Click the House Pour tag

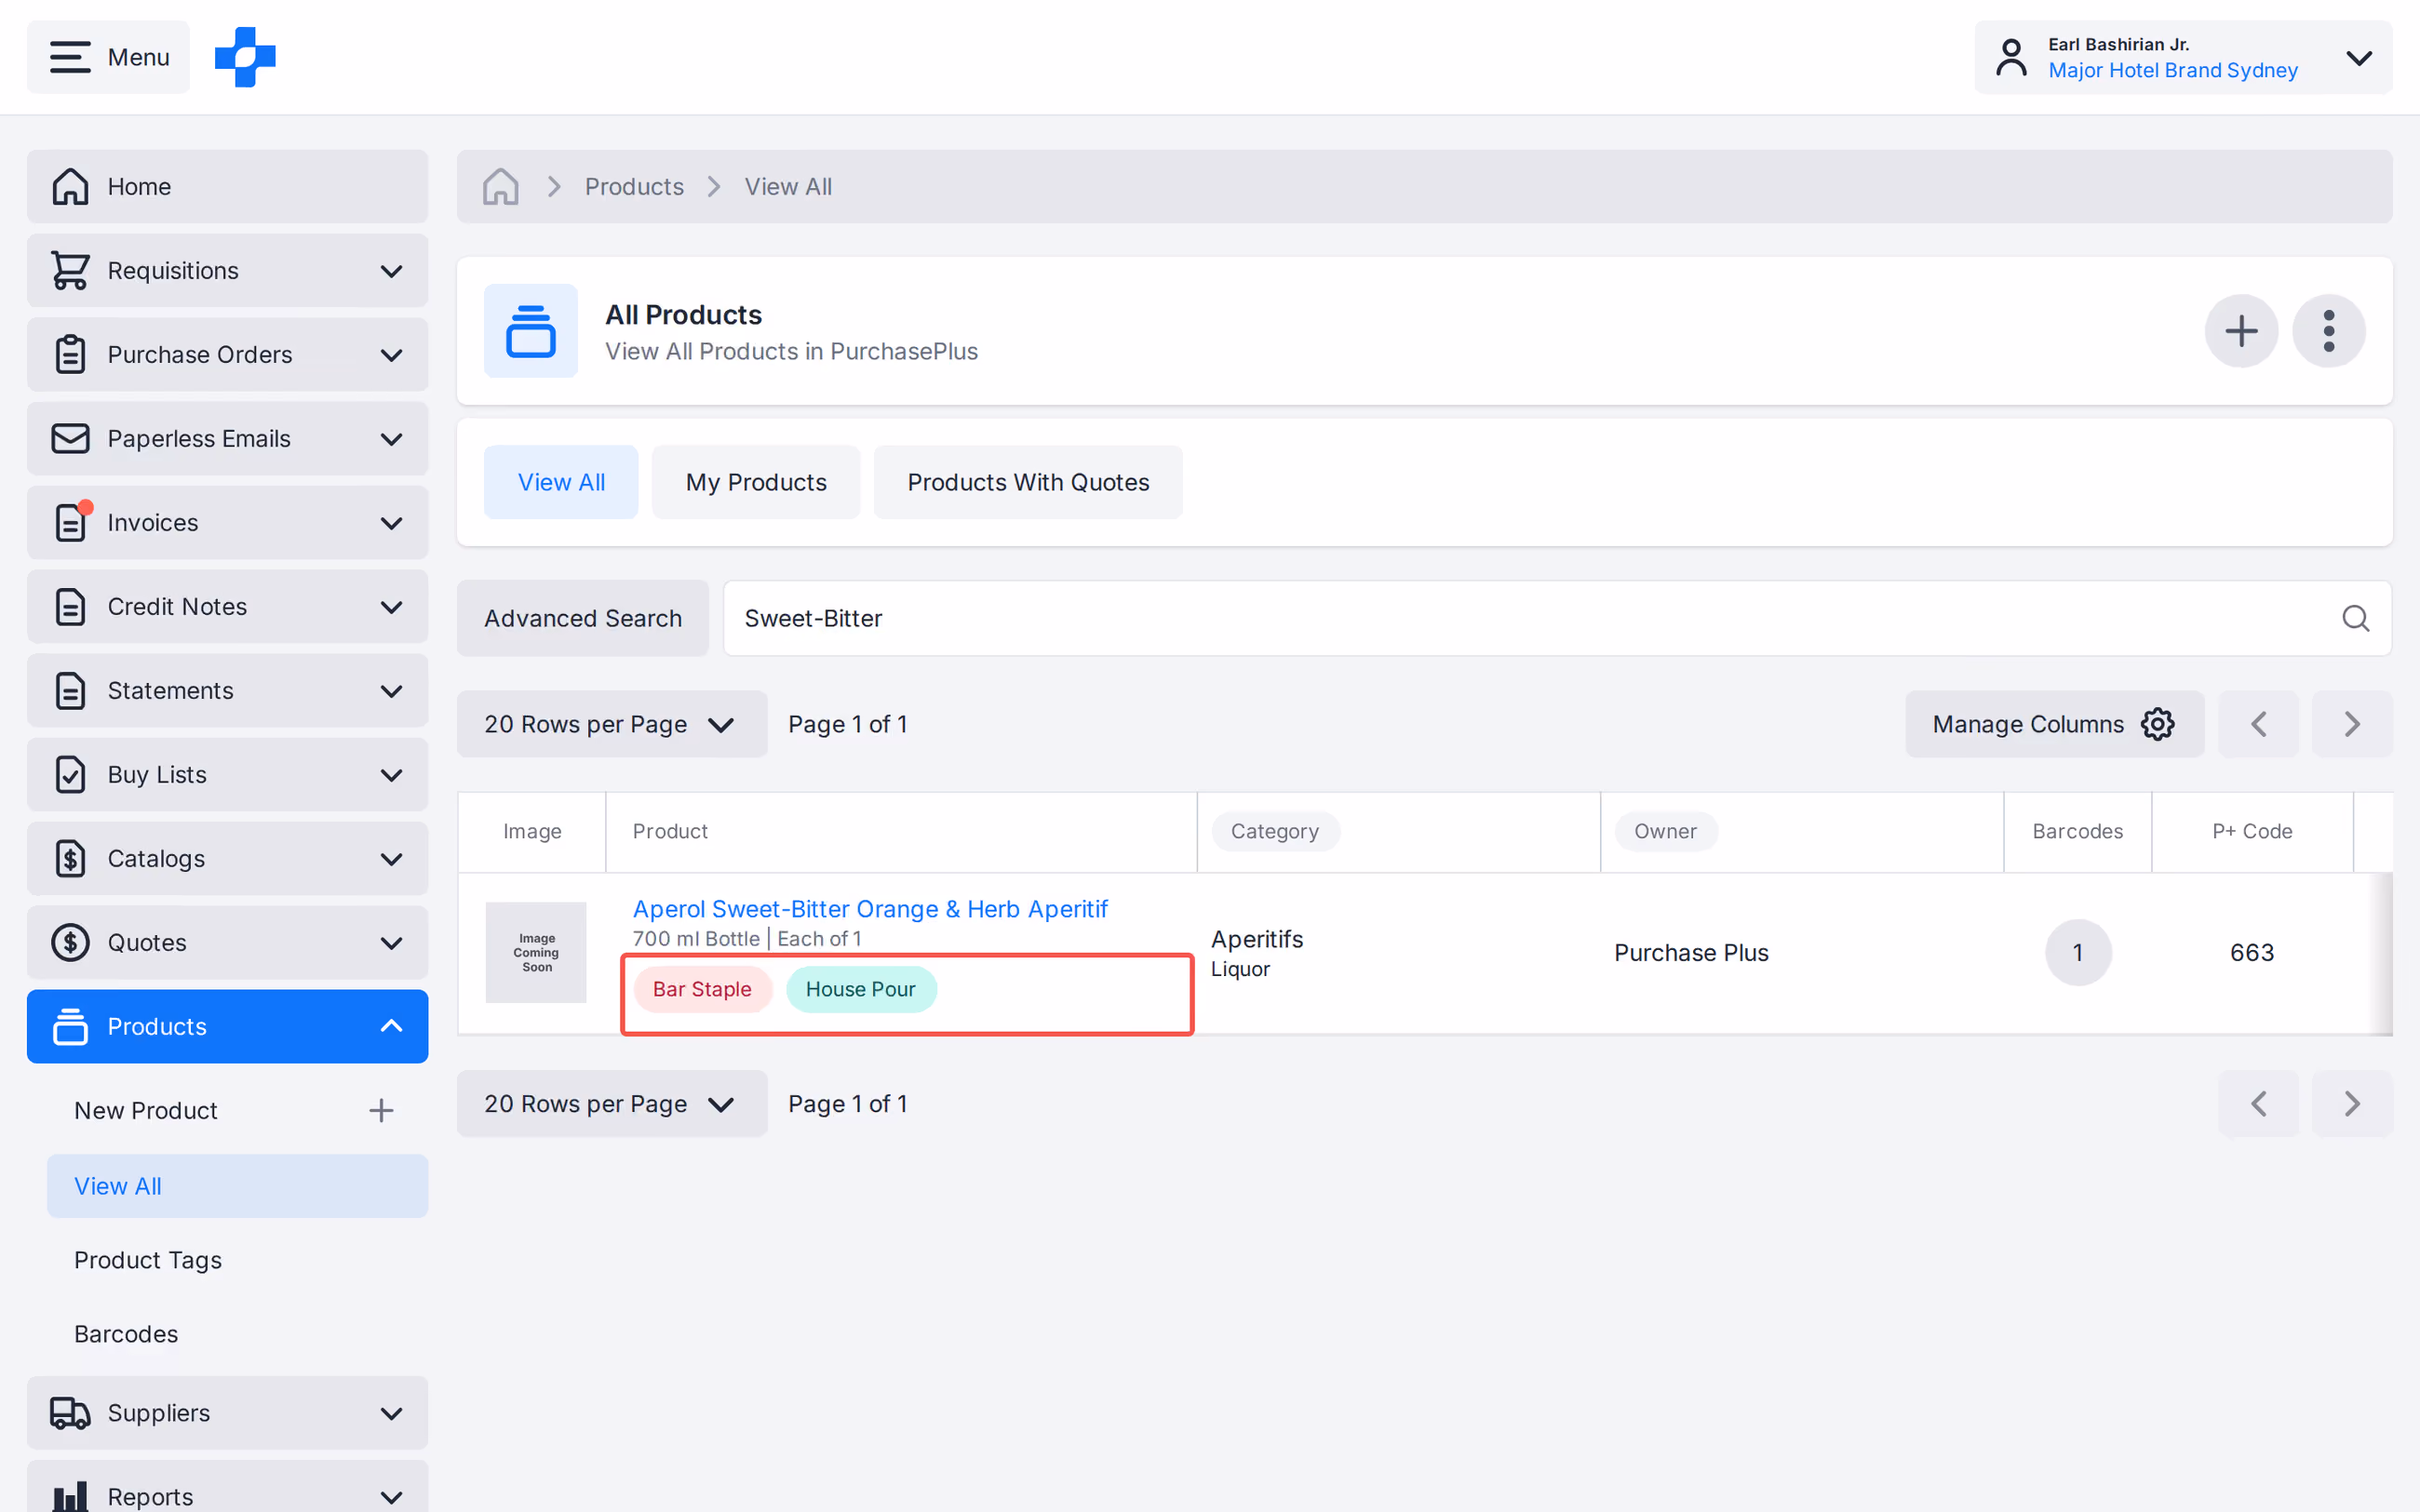[x=860, y=989]
